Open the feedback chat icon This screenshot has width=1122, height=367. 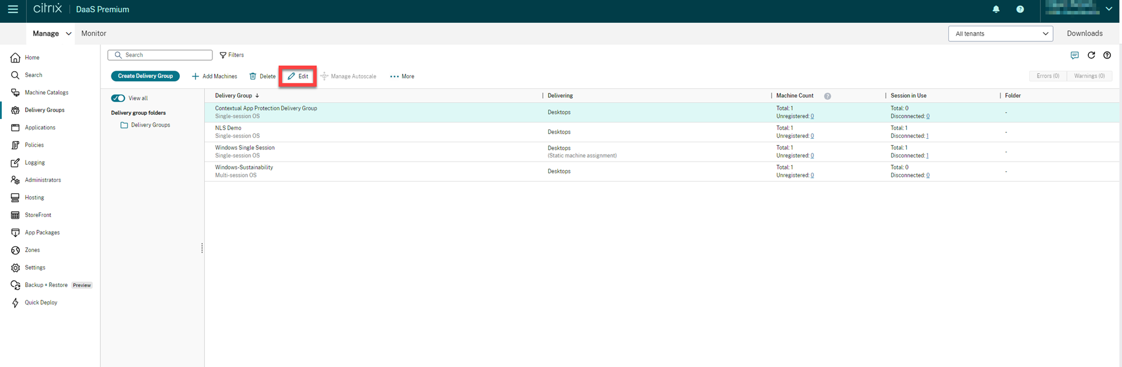(x=1074, y=55)
